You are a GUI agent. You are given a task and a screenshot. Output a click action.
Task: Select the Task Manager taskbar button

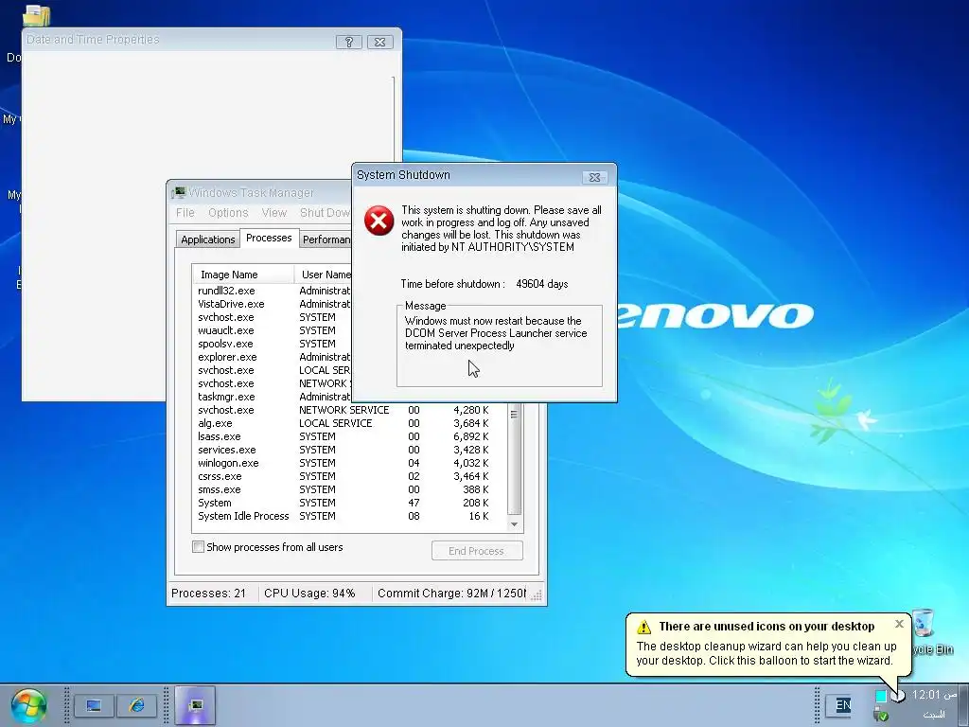(195, 705)
